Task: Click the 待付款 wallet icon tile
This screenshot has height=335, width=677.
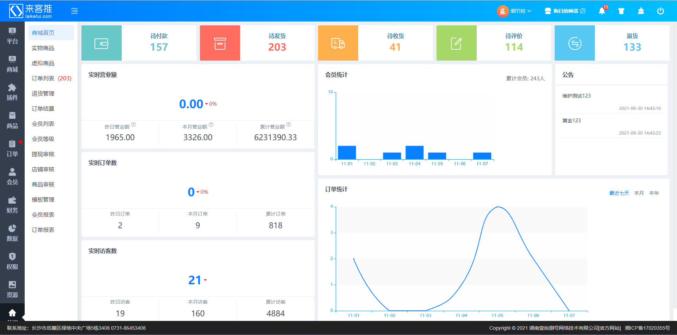Action: click(x=102, y=43)
